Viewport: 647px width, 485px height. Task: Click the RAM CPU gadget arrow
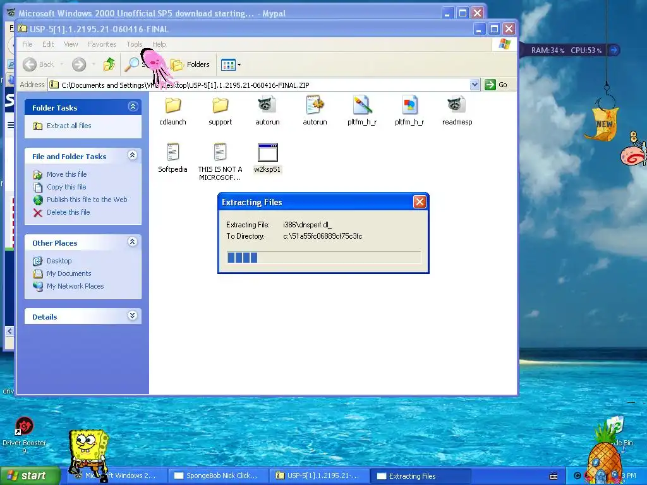point(614,51)
